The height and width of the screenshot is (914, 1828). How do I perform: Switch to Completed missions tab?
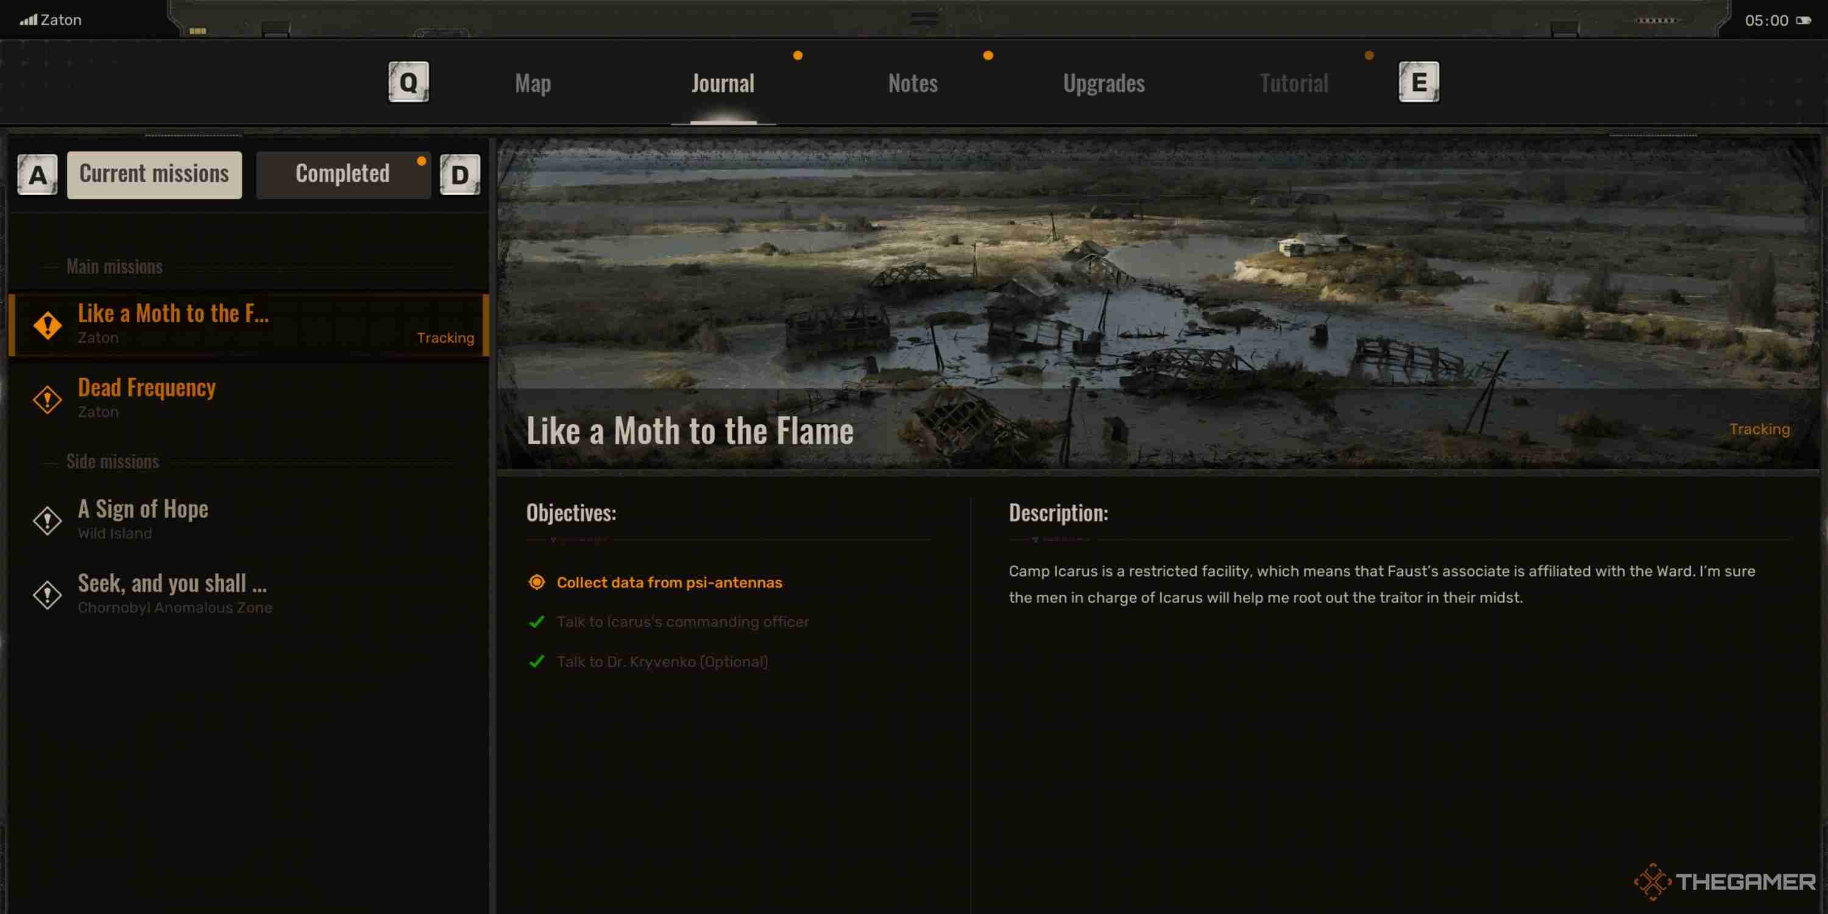(x=342, y=174)
